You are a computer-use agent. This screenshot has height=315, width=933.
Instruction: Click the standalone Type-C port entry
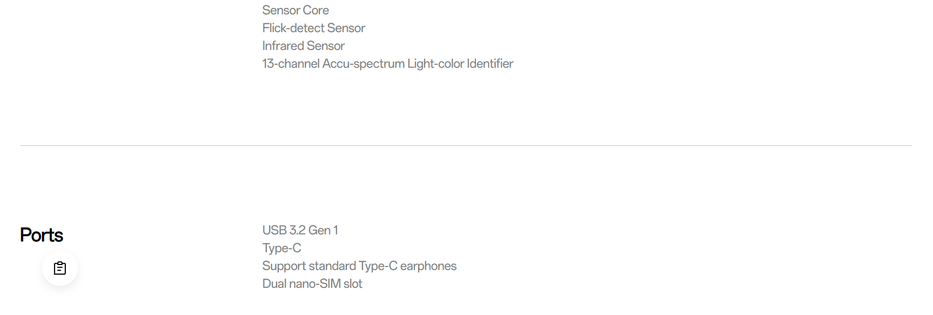[282, 248]
